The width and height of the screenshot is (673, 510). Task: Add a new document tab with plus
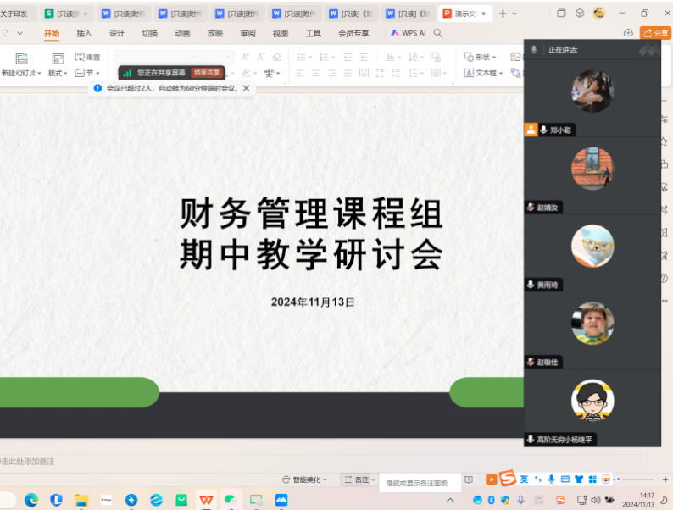(x=503, y=14)
